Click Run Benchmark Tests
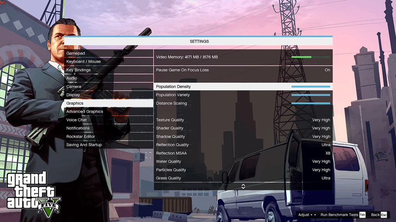Screen dimensions: 396x222 click(339, 215)
